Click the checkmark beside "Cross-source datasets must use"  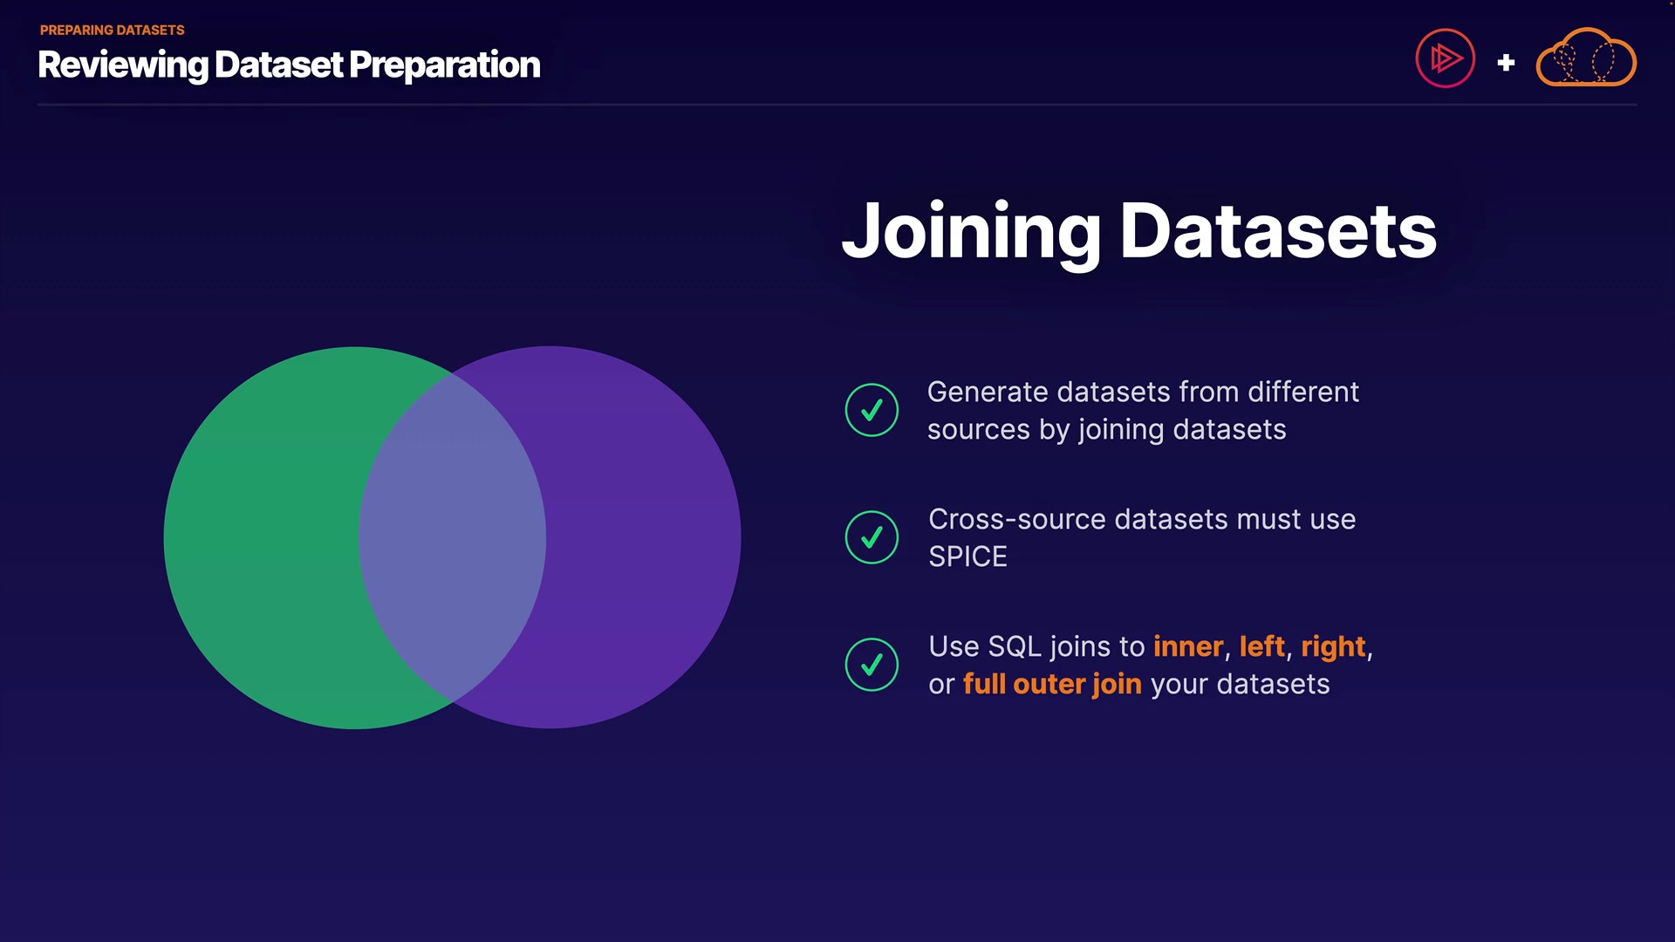coord(872,537)
